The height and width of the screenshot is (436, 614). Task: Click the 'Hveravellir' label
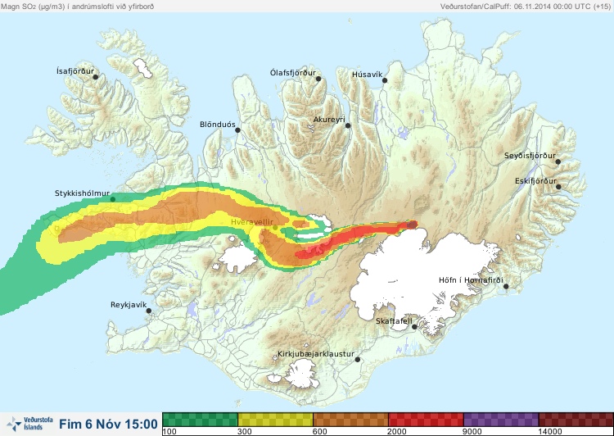pos(252,222)
